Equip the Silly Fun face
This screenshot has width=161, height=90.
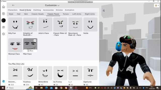click(15, 24)
